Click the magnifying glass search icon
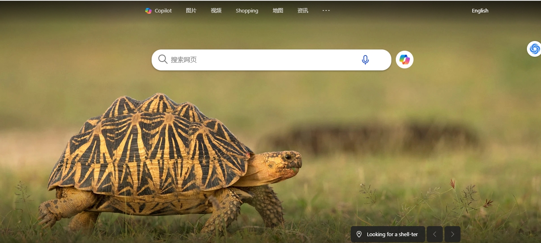The width and height of the screenshot is (541, 243). click(163, 60)
